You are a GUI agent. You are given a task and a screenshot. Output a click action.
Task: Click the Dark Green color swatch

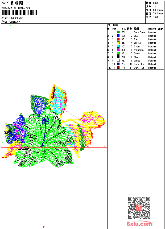pos(118,32)
